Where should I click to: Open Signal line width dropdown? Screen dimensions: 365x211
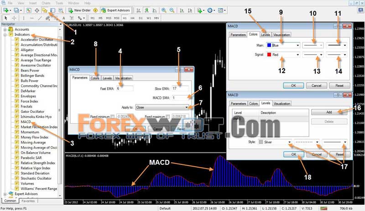pos(336,55)
